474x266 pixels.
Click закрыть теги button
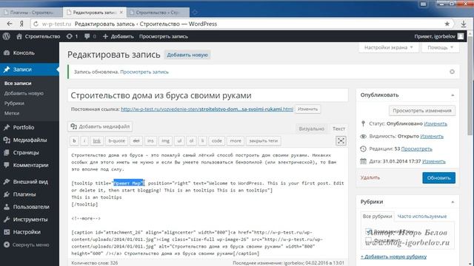point(264,141)
